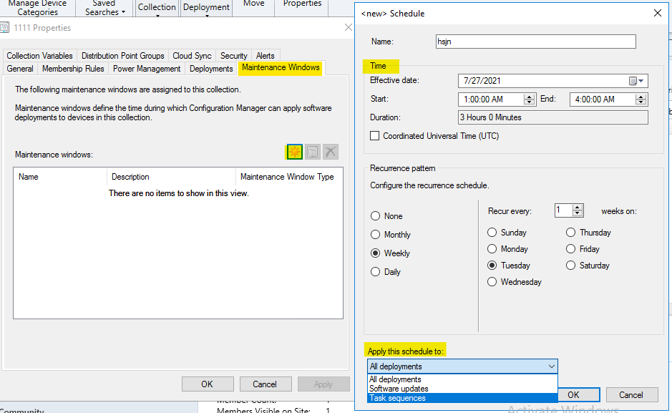
Task: Click the edit maintenance window properties icon
Action: pyautogui.click(x=313, y=152)
